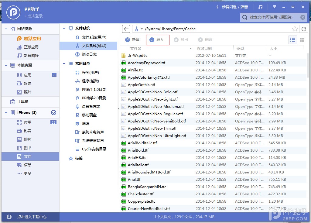Image resolution: width=311 pixels, height=223 pixels.
Task: Bookmark current path with star icon
Action: pyautogui.click(x=295, y=29)
